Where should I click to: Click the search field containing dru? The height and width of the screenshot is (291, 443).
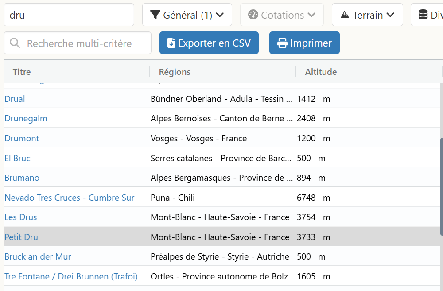(x=69, y=15)
